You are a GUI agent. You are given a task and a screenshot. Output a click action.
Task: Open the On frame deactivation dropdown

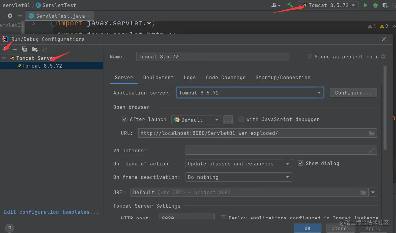coord(239,177)
